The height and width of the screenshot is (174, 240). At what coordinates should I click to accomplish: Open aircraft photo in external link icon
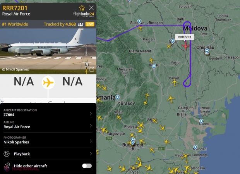[x=92, y=69]
